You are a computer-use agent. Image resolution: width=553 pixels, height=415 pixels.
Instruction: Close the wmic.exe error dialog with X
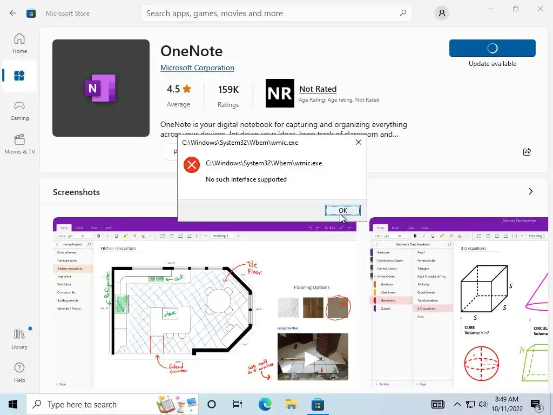point(359,142)
